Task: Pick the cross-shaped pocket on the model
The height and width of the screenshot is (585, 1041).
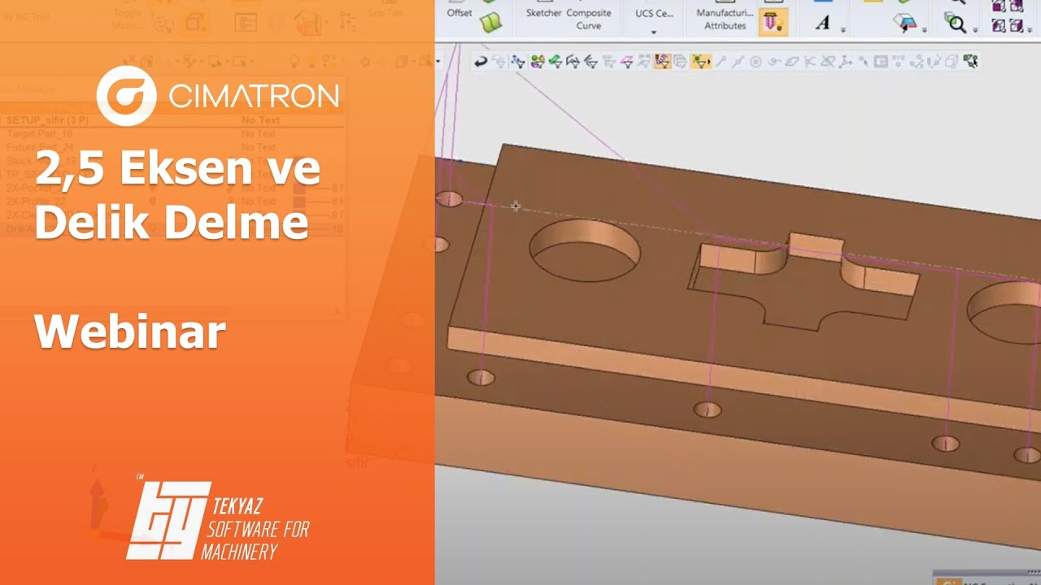Action: (x=803, y=281)
